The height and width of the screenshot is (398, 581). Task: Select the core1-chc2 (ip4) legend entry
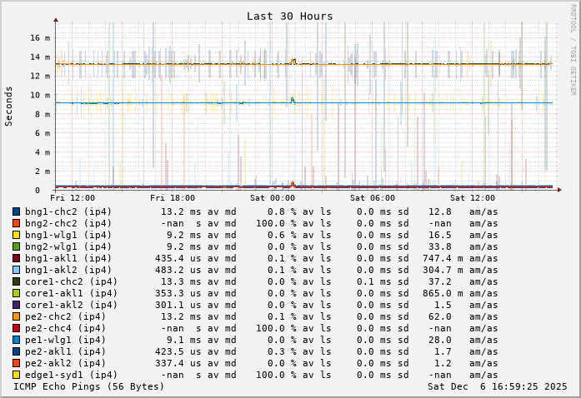pyautogui.click(x=71, y=281)
